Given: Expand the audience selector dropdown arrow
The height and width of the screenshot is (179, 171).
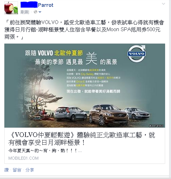Looking at the screenshot, I should coord(40,12).
